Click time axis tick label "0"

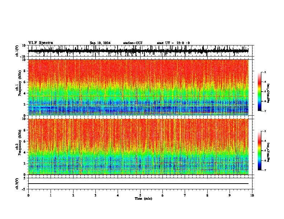click(x=28, y=195)
